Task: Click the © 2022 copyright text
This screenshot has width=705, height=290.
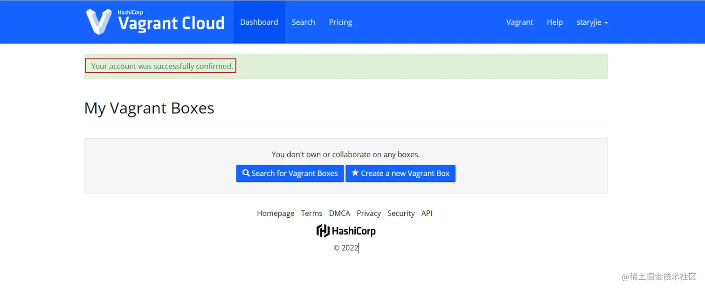Action: coord(346,248)
